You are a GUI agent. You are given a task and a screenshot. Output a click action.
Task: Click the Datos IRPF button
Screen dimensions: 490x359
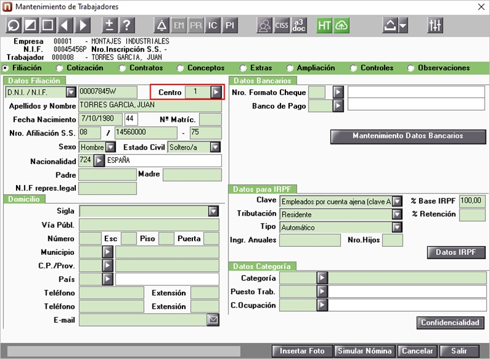[x=456, y=252]
